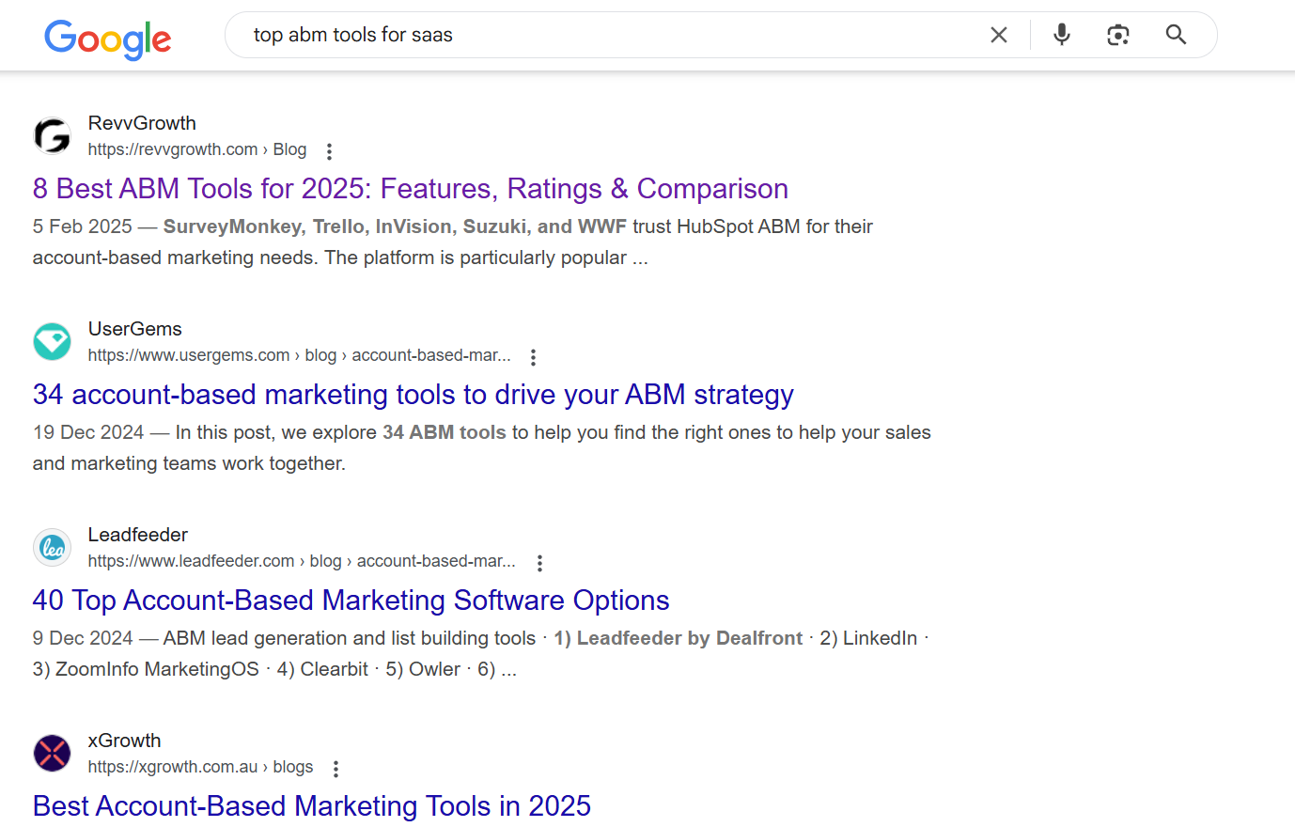Clear the search query with the X icon
1295x827 pixels.
point(999,35)
